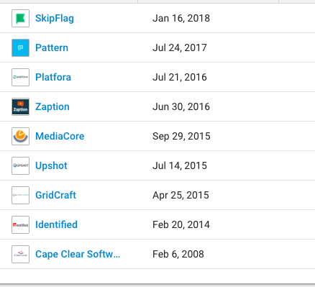
Task: Open the Platfora company link
Action: tap(53, 77)
